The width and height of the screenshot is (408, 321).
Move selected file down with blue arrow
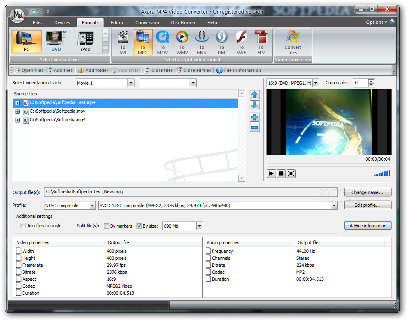[x=255, y=105]
